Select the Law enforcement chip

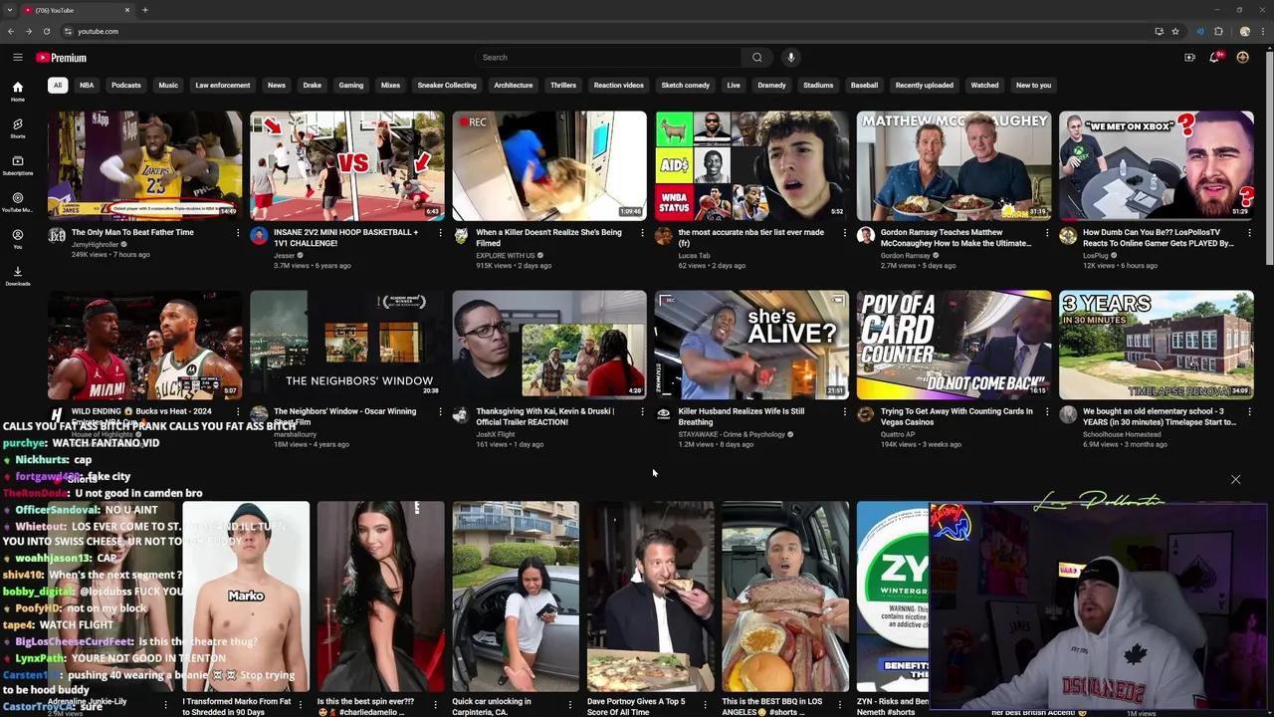[223, 86]
